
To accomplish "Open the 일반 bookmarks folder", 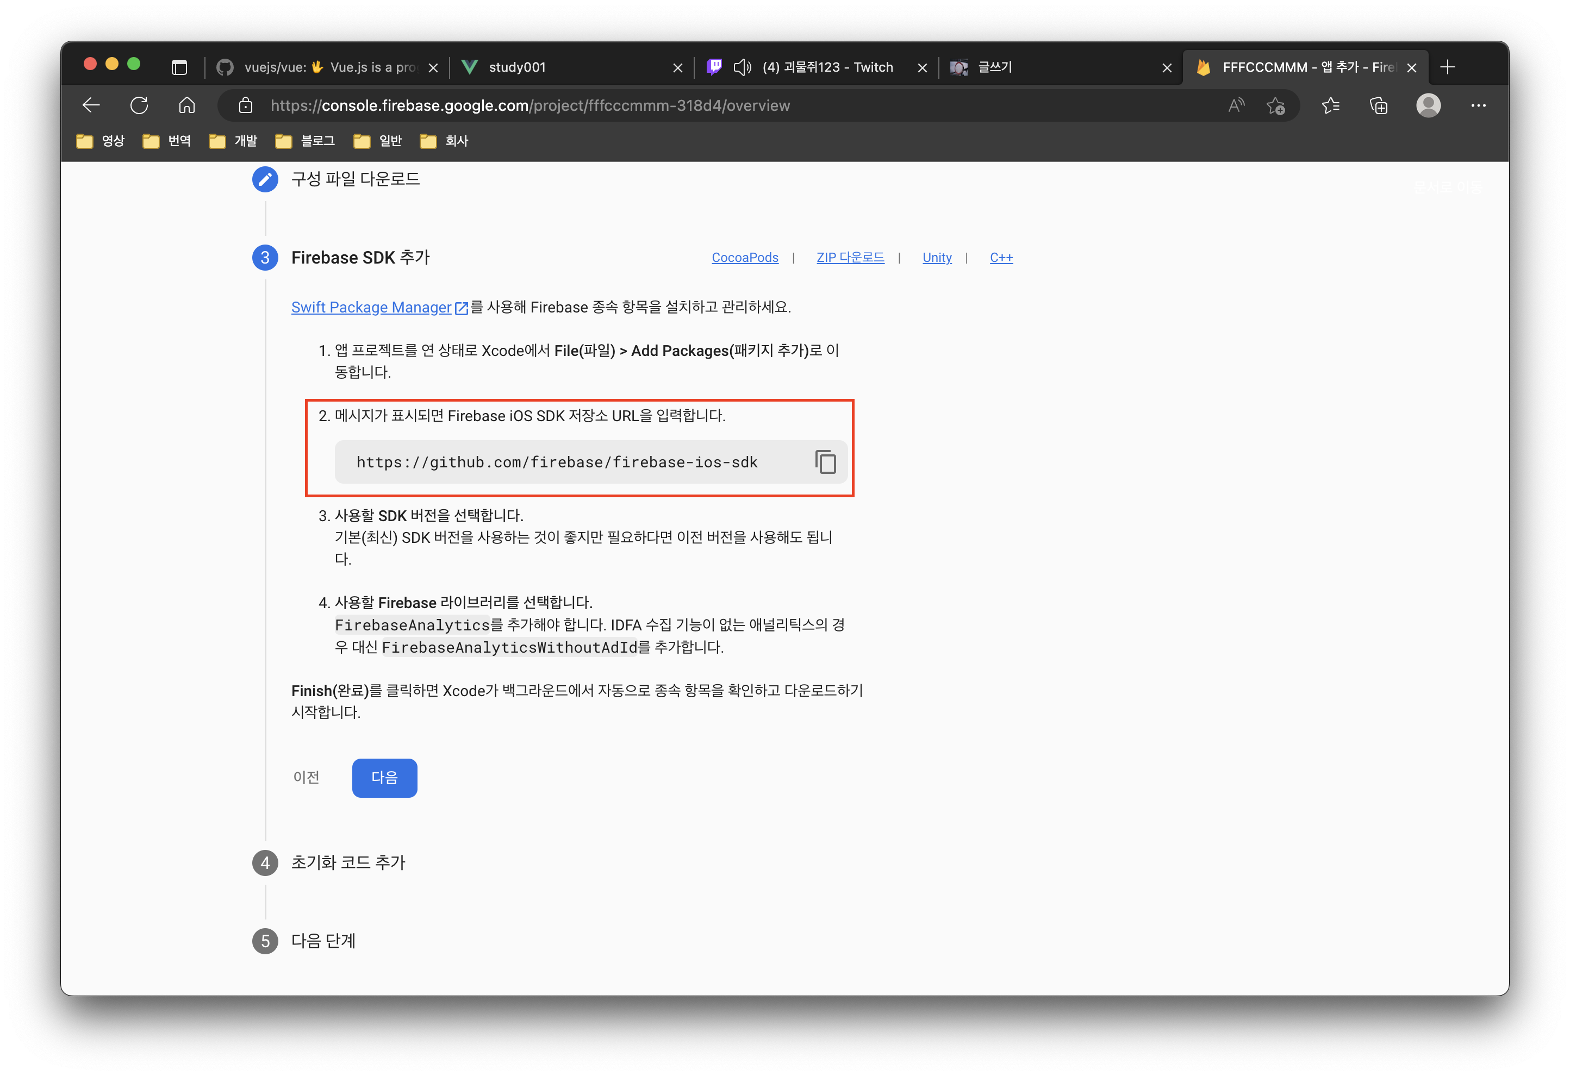I will coord(377,141).
